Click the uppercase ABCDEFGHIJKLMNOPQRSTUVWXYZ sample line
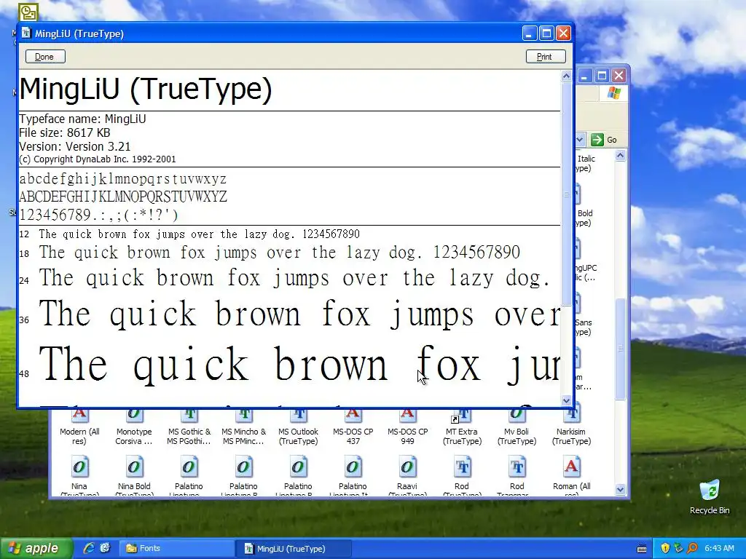This screenshot has width=746, height=559. (x=122, y=197)
